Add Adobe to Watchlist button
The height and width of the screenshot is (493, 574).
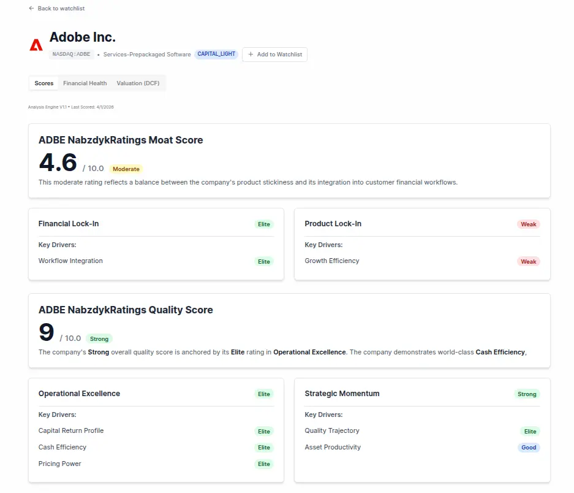274,54
